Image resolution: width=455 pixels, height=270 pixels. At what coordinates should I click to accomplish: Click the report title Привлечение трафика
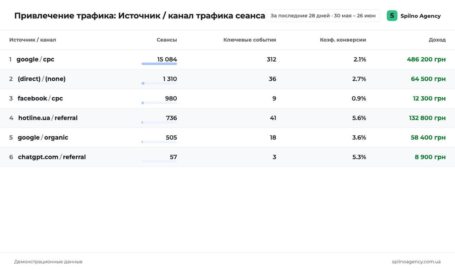[x=140, y=16]
